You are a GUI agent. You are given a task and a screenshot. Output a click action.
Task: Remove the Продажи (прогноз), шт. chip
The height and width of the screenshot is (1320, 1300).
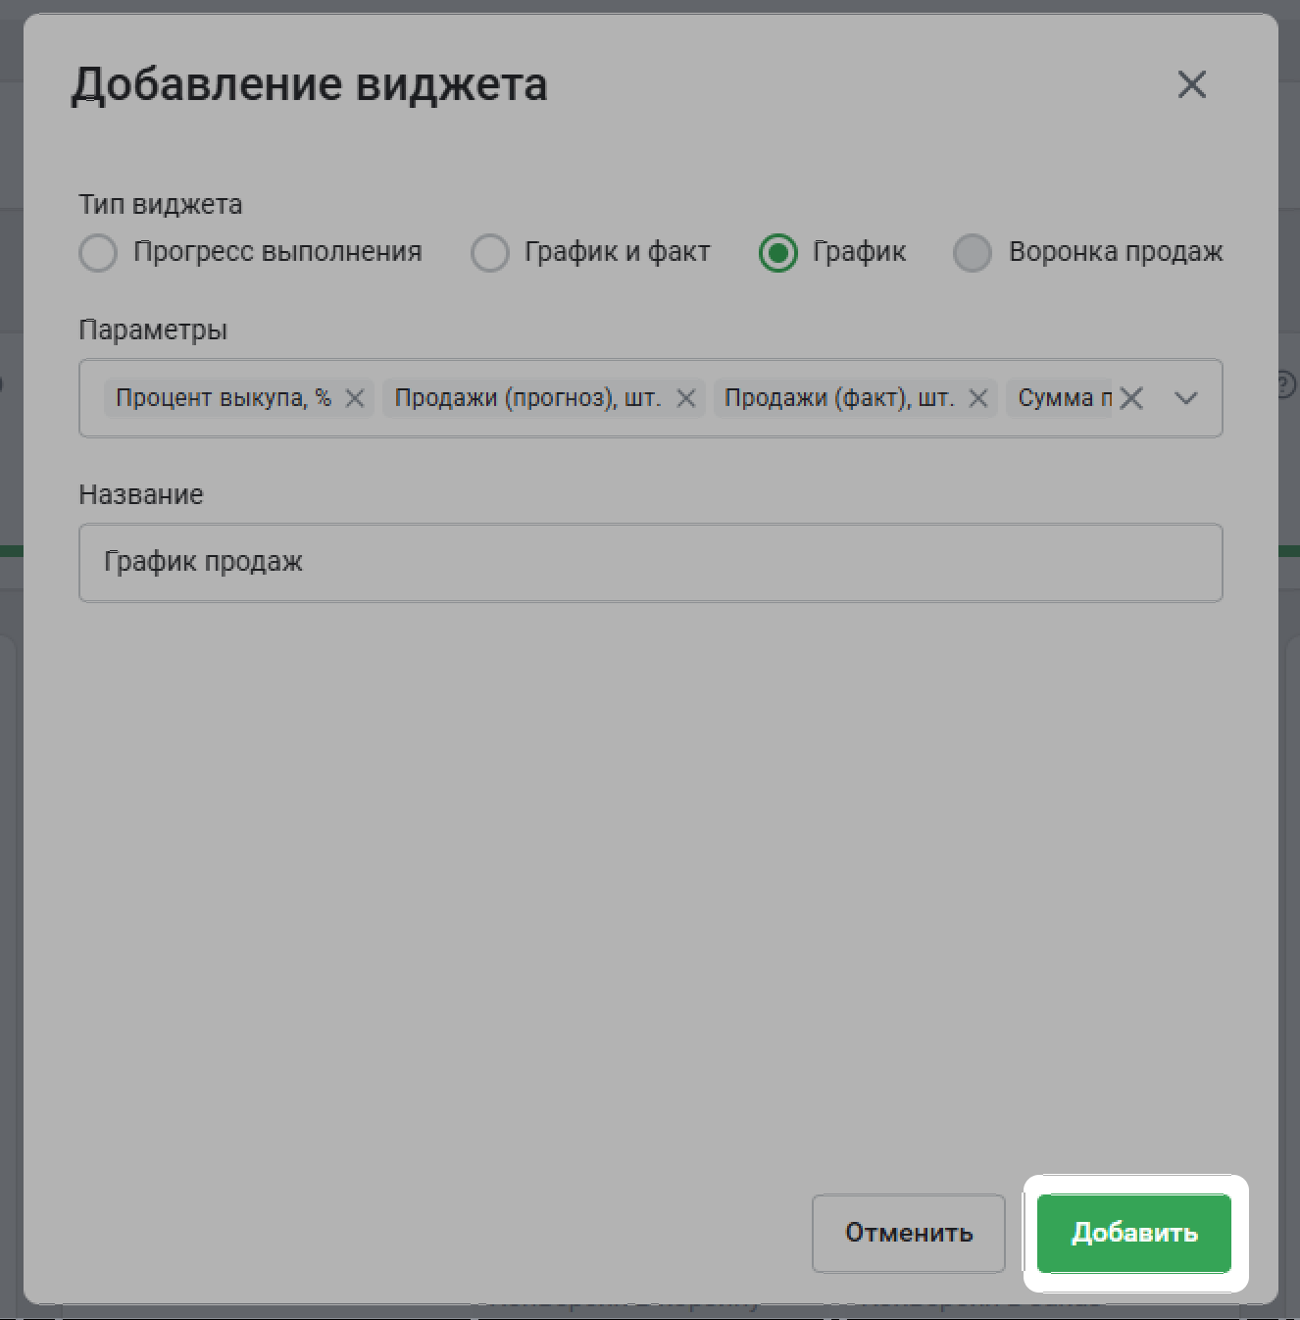686,398
